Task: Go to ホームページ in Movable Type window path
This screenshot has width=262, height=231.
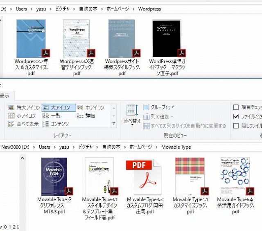Action: 141,147
